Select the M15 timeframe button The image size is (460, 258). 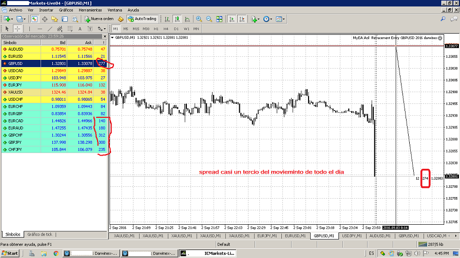point(136,29)
